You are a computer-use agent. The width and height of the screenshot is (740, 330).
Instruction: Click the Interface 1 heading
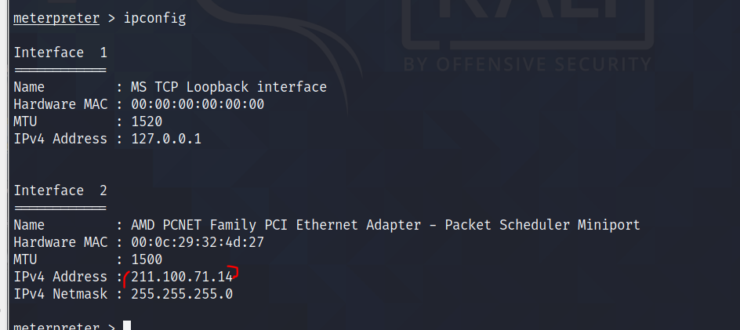click(60, 53)
